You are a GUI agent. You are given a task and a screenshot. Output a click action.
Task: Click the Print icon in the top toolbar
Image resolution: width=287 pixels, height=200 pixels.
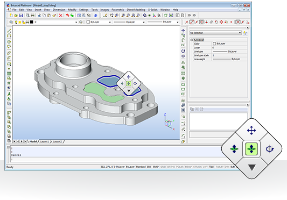33,16
